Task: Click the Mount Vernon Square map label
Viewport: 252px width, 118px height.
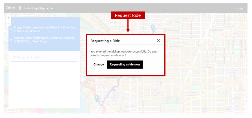Action: point(233,73)
